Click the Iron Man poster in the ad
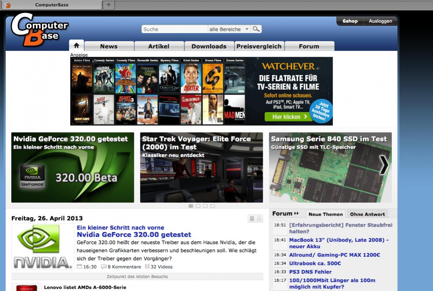The height and width of the screenshot is (291, 433). coord(82,110)
